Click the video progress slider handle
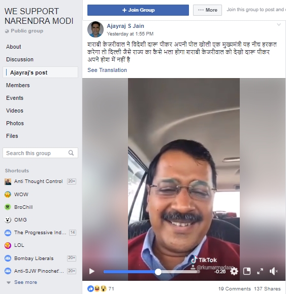 pos(158,272)
